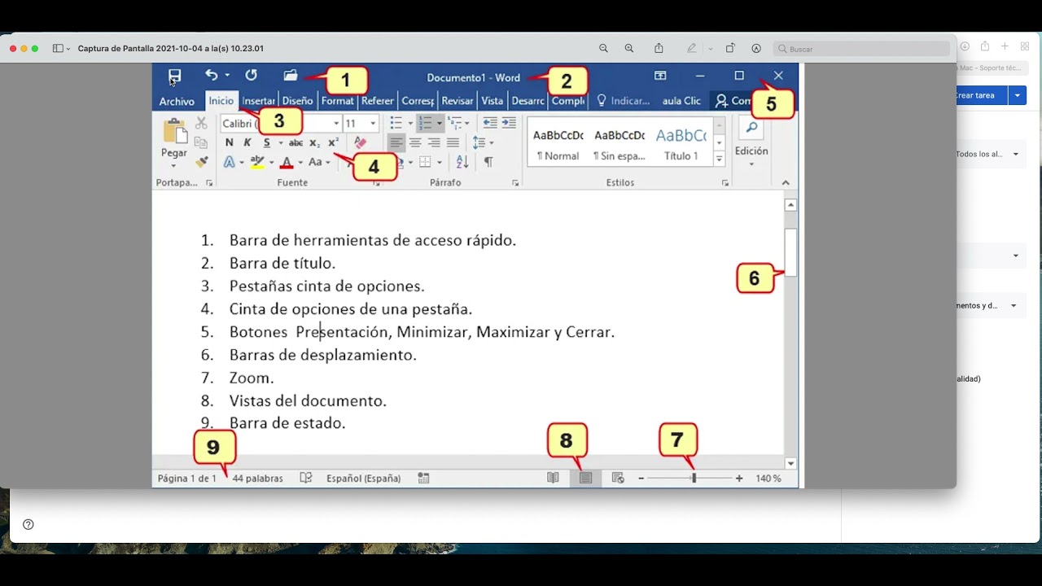Click the 140 % zoom level
Viewport: 1042px width, 586px height.
coord(768,479)
